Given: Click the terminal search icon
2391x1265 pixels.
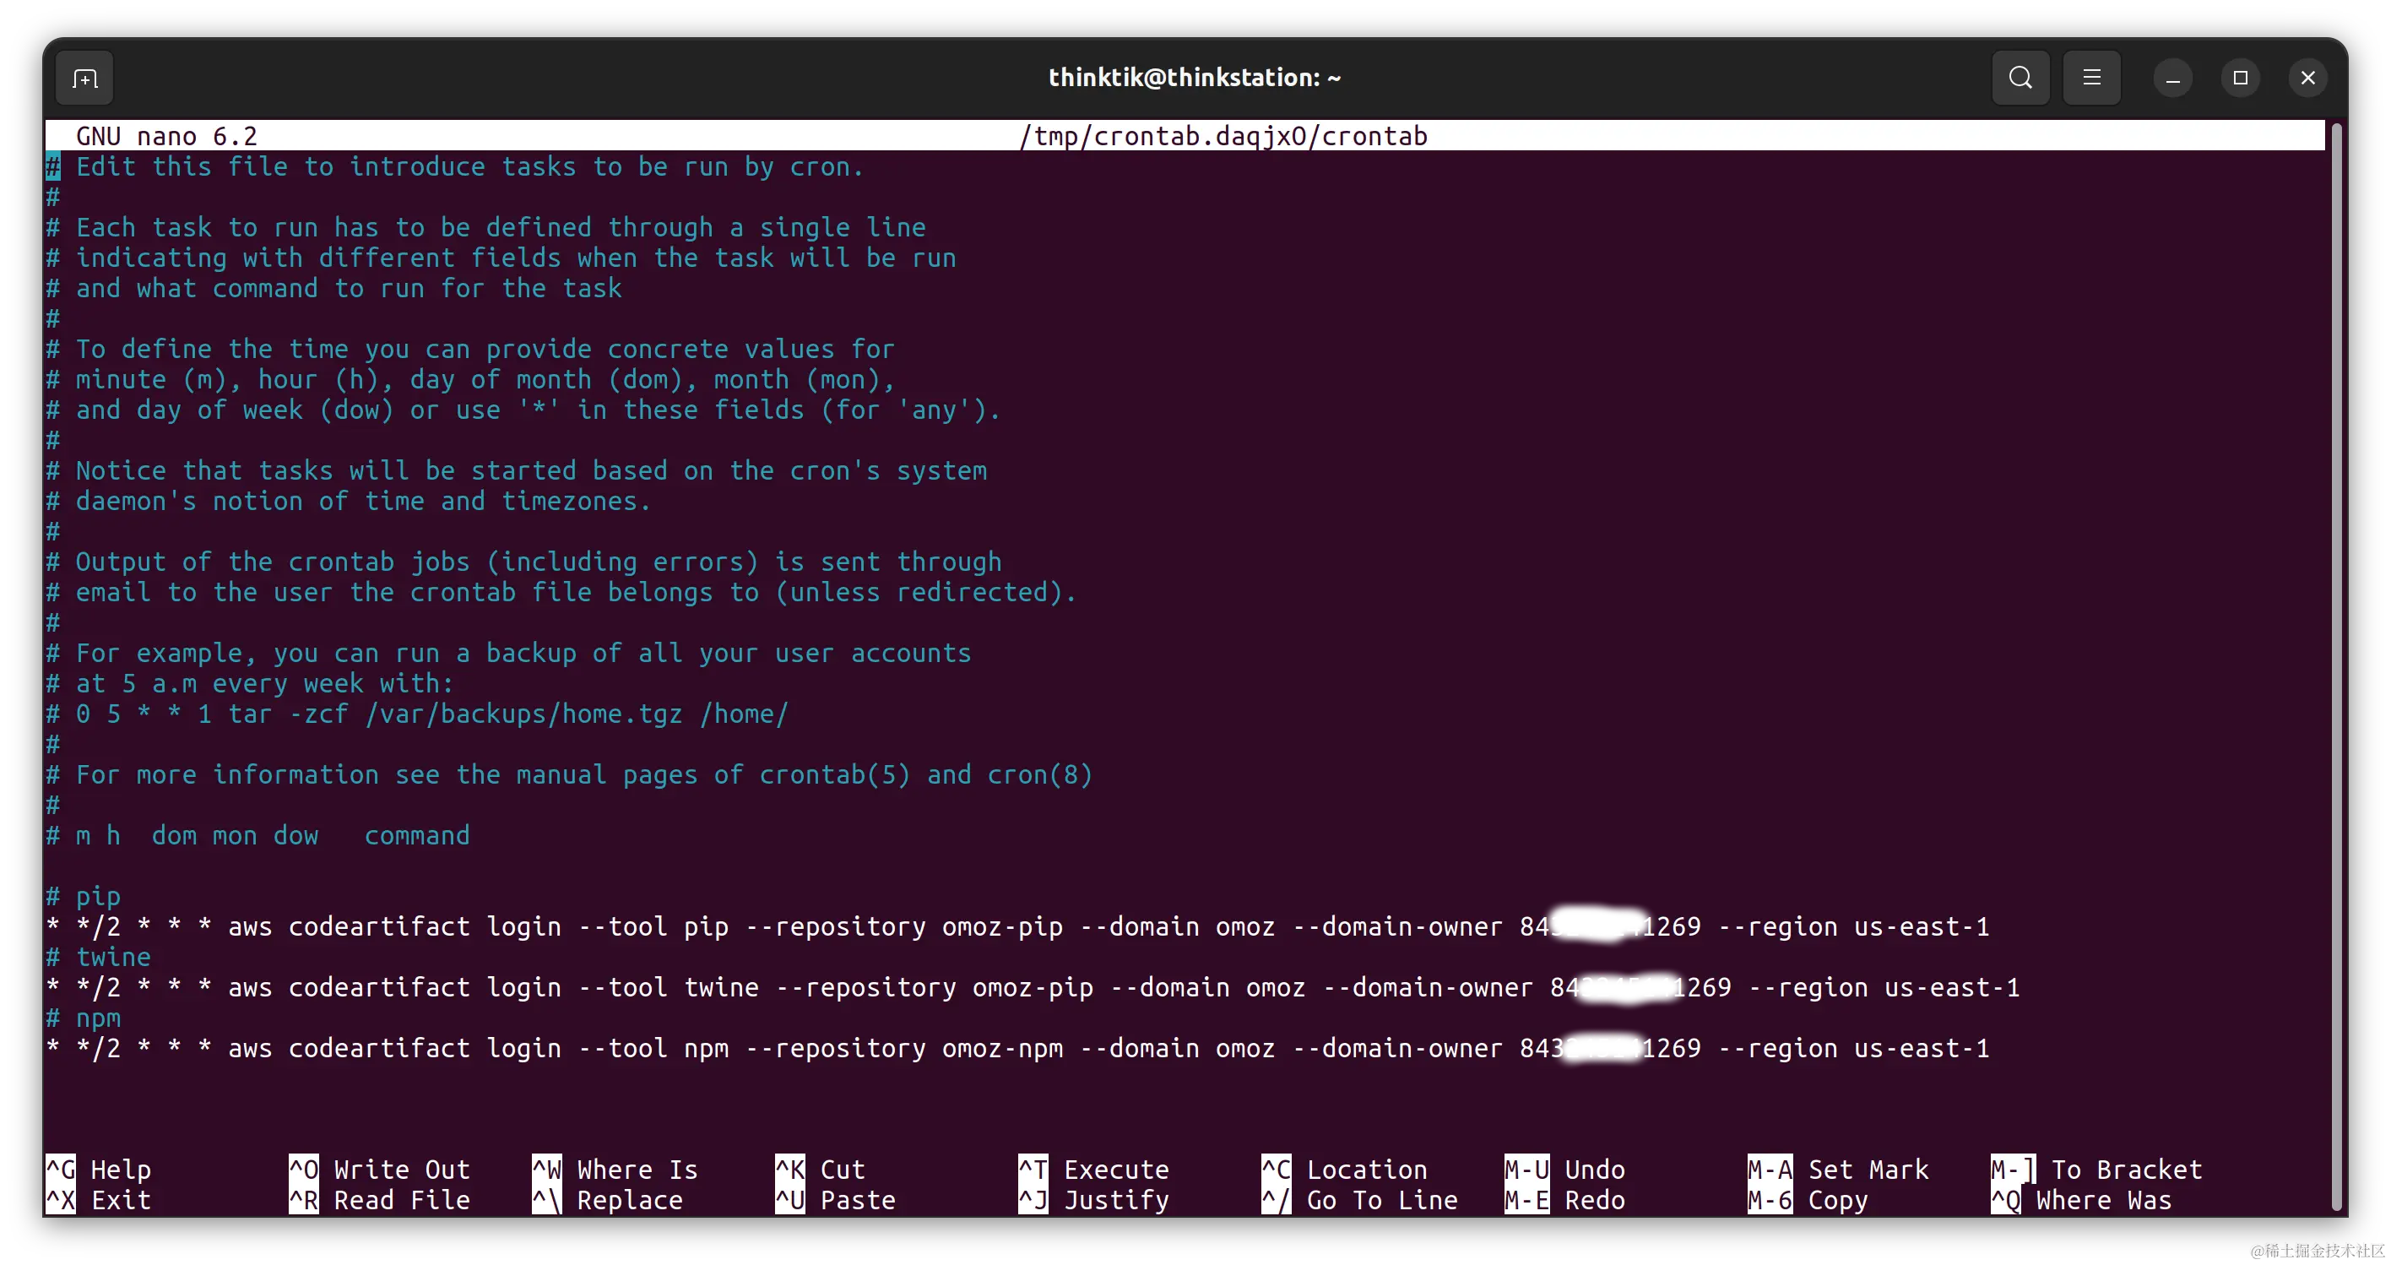Looking at the screenshot, I should 2020,78.
